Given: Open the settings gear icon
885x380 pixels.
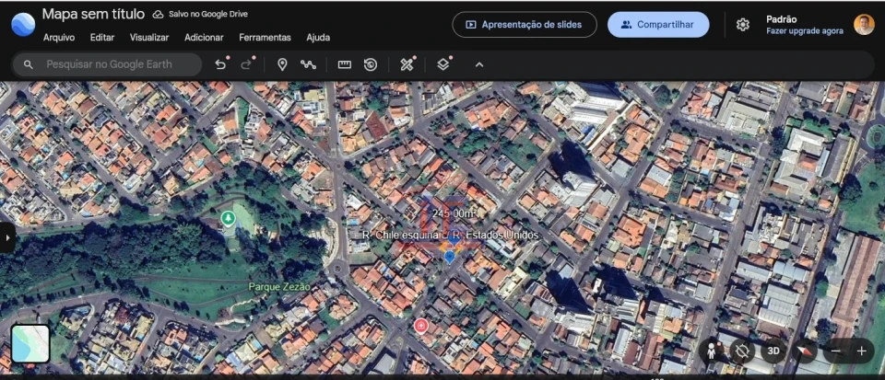Looking at the screenshot, I should coord(743,25).
